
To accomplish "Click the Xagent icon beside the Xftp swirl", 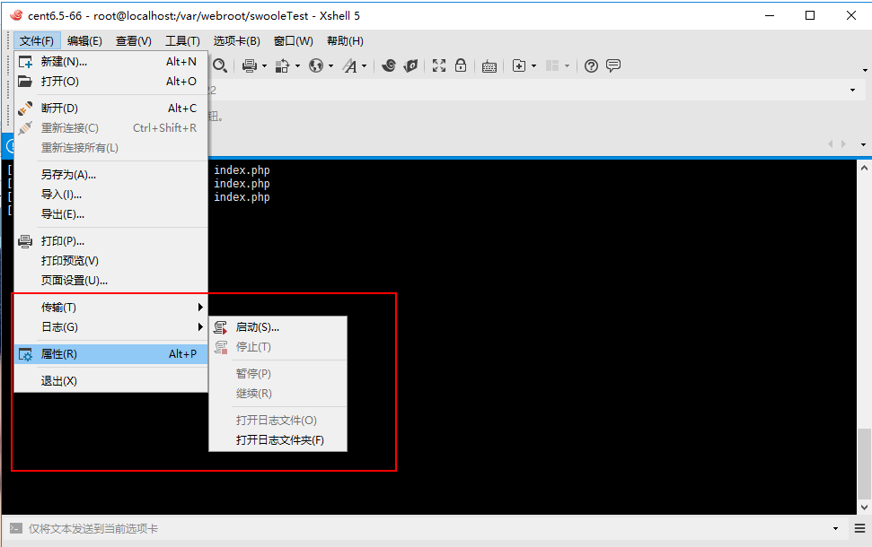I will pos(411,66).
